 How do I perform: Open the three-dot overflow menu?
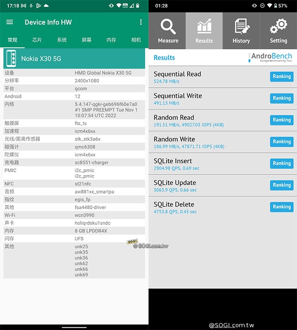[141, 22]
